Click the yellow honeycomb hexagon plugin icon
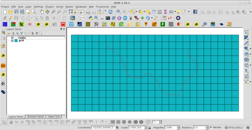Image resolution: width=252 pixels, height=130 pixels. (88, 24)
